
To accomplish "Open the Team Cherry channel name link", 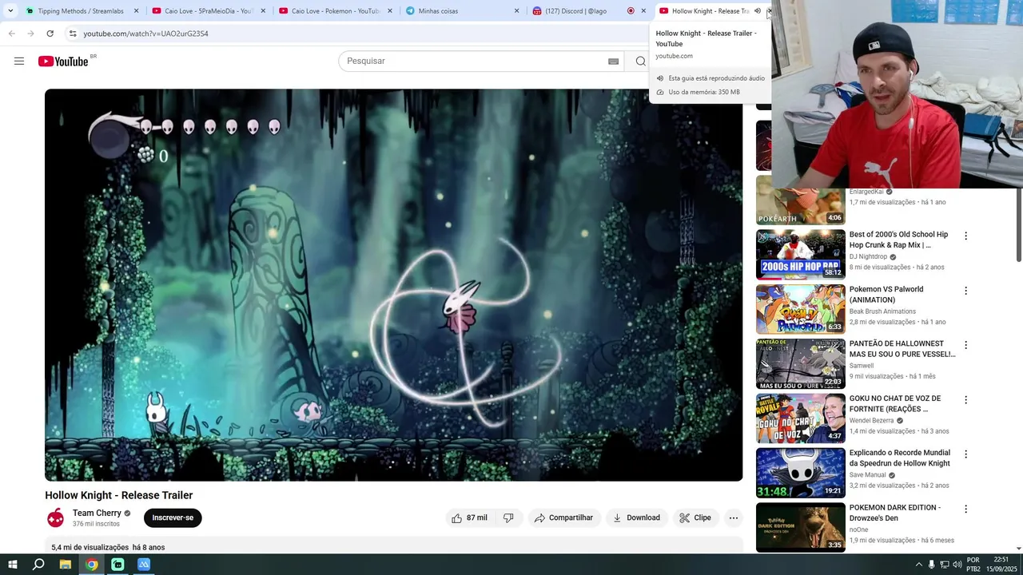I will coord(97,514).
